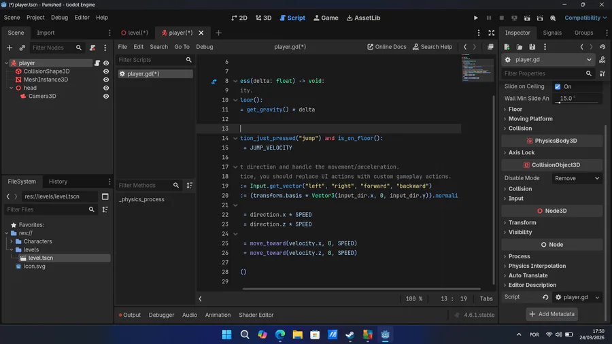
Task: Expand the Moving Platform section
Action: [530, 119]
